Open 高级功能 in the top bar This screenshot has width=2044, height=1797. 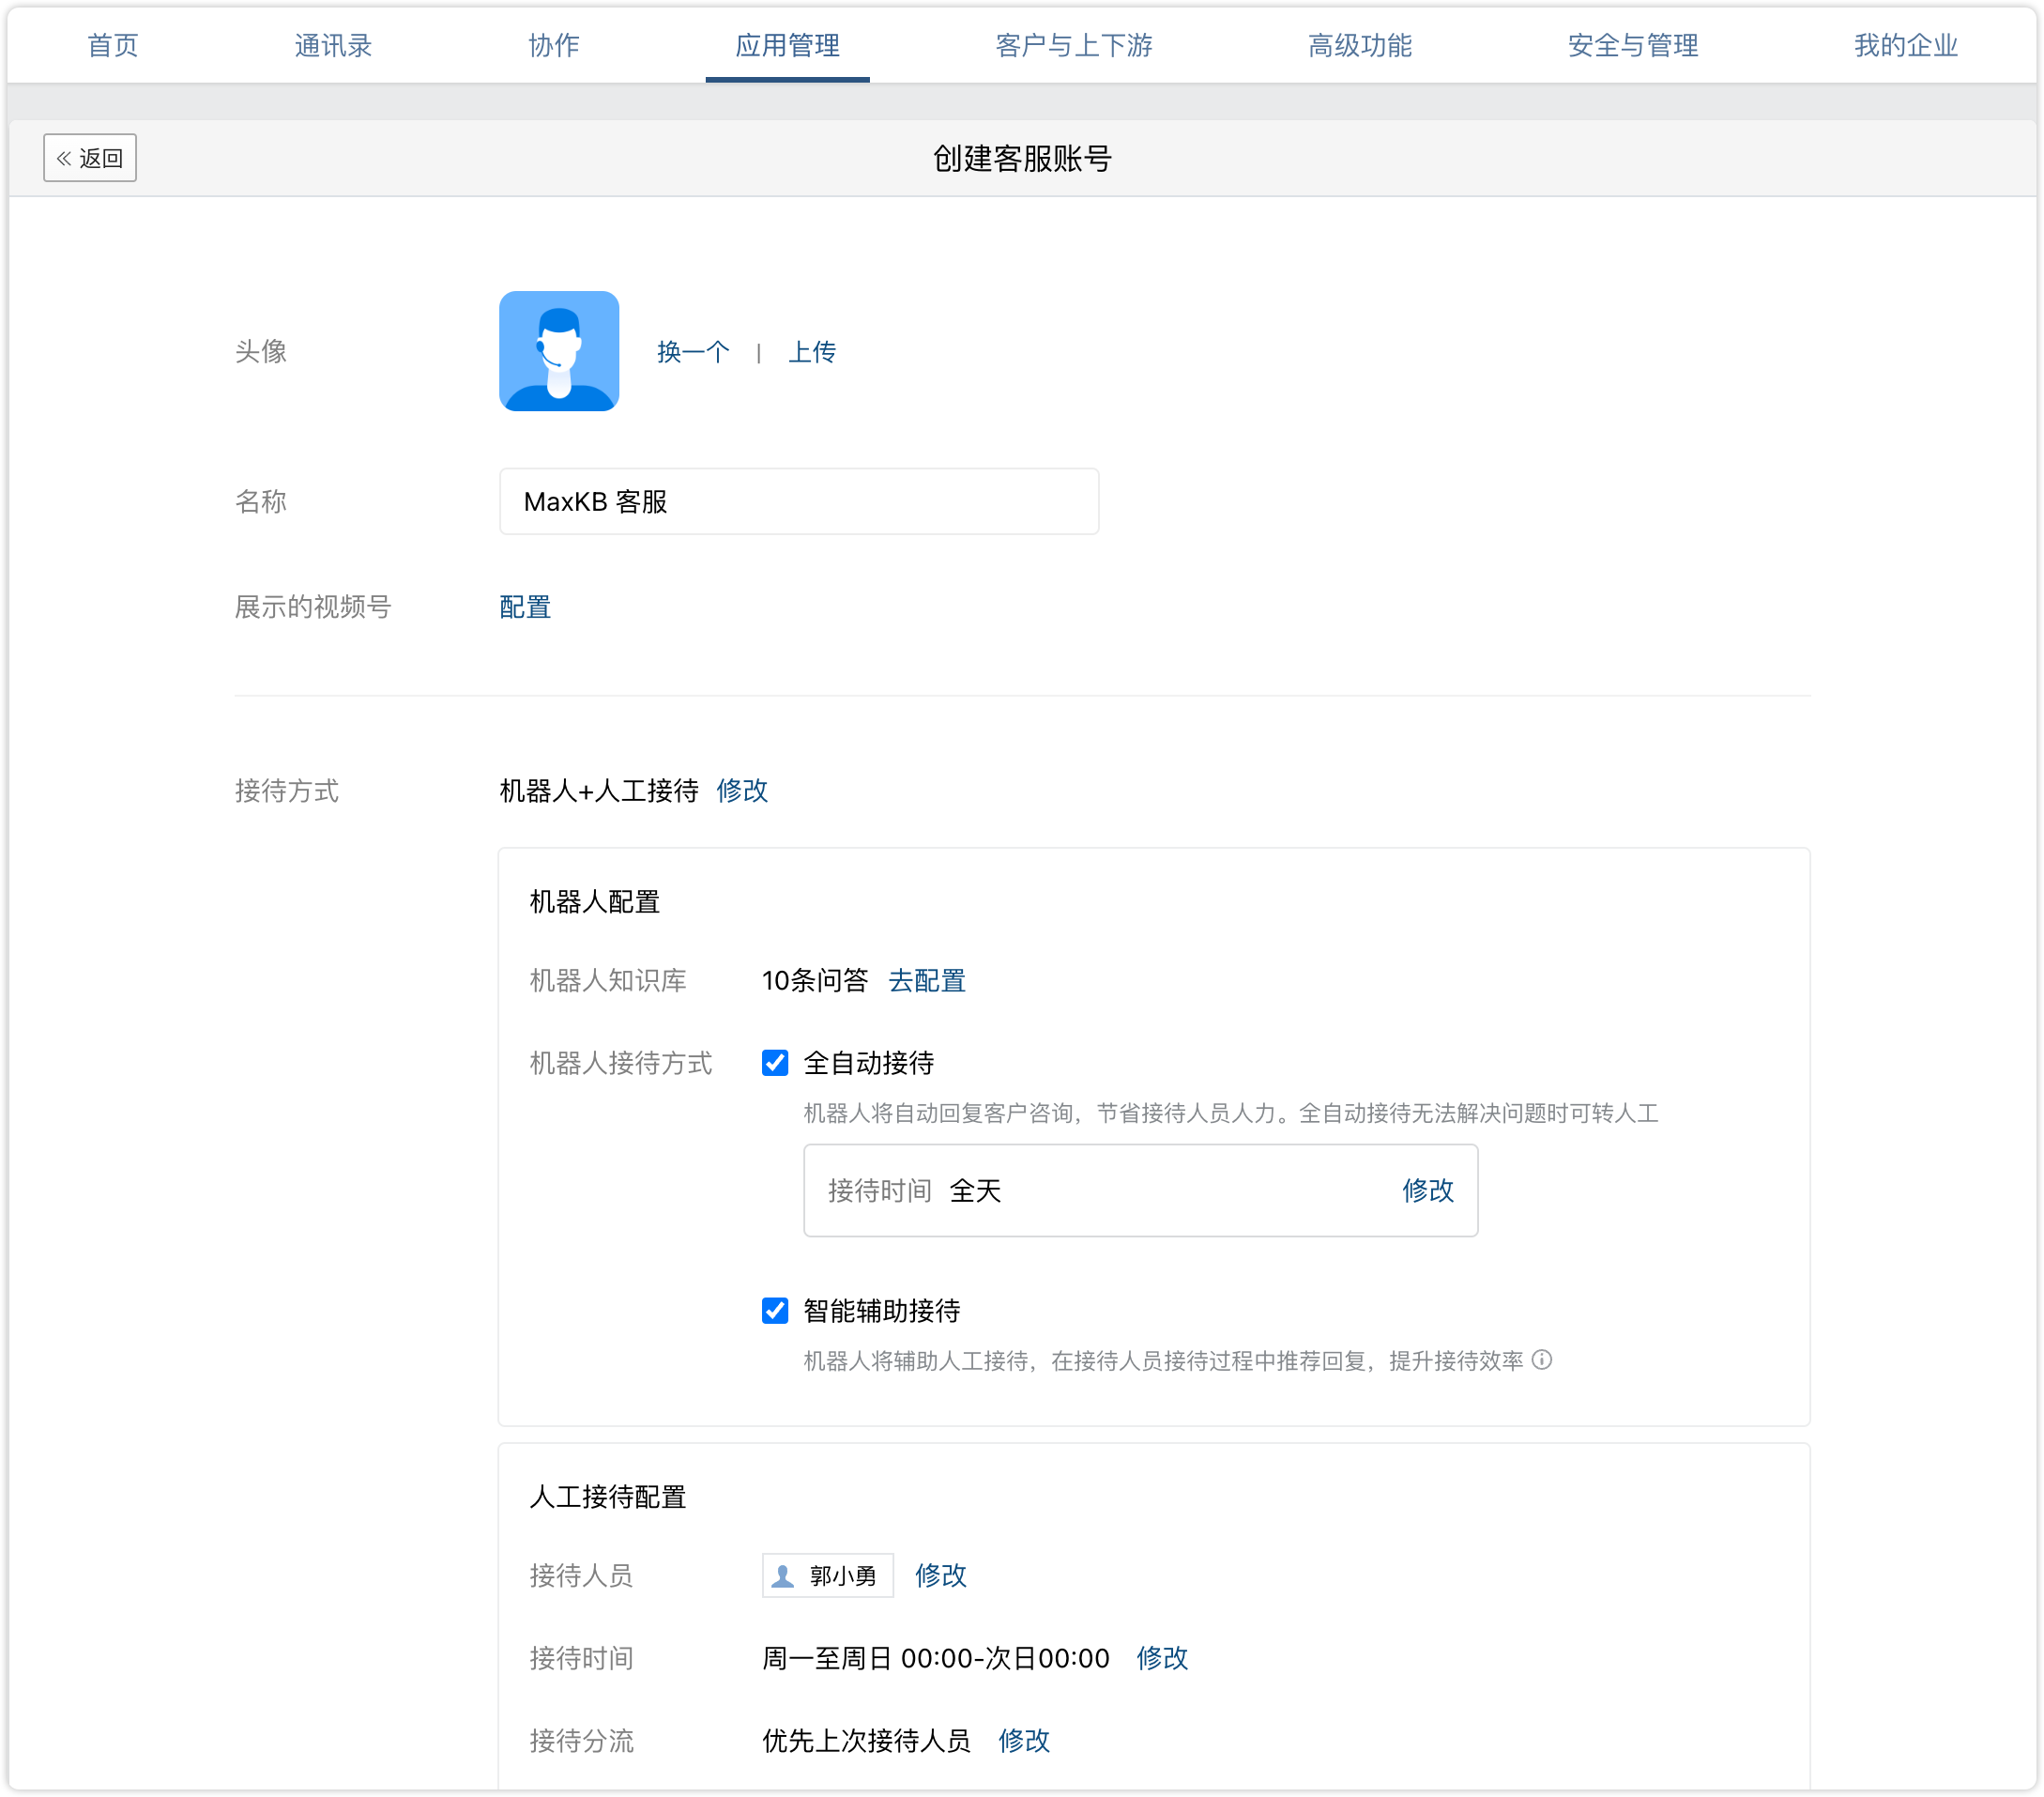tap(1357, 45)
